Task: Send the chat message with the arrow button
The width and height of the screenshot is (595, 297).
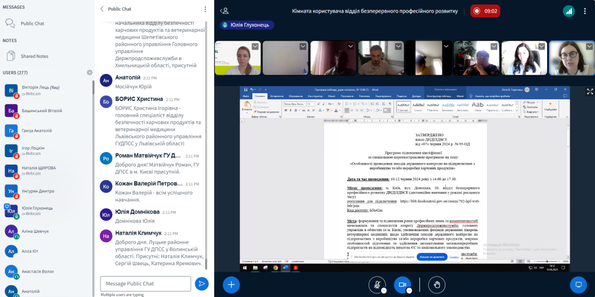Action: (201, 283)
